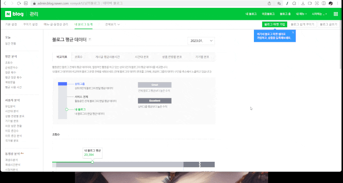This screenshot has width=343, height=183.
Task: Open 이웃 증감 분석 in the sidebar
Action: click(x=13, y=136)
